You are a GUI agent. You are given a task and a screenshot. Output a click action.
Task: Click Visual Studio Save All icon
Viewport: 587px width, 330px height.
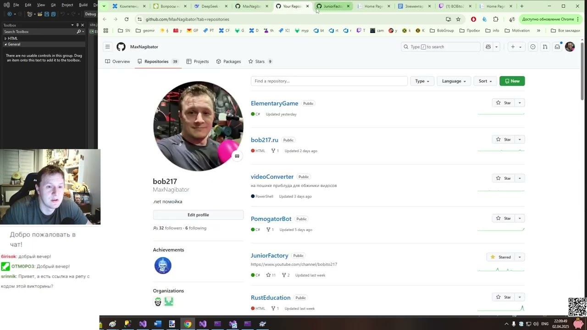click(53, 14)
